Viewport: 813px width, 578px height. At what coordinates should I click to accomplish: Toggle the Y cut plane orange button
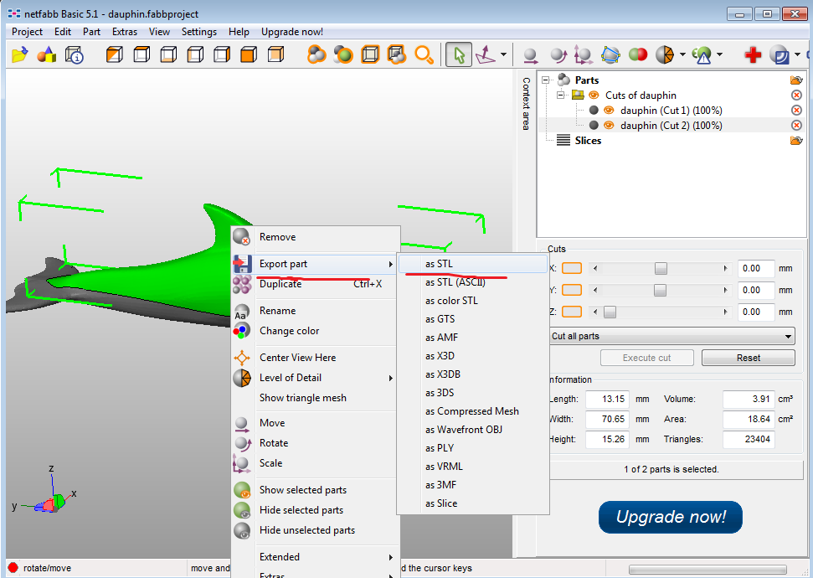[572, 290]
